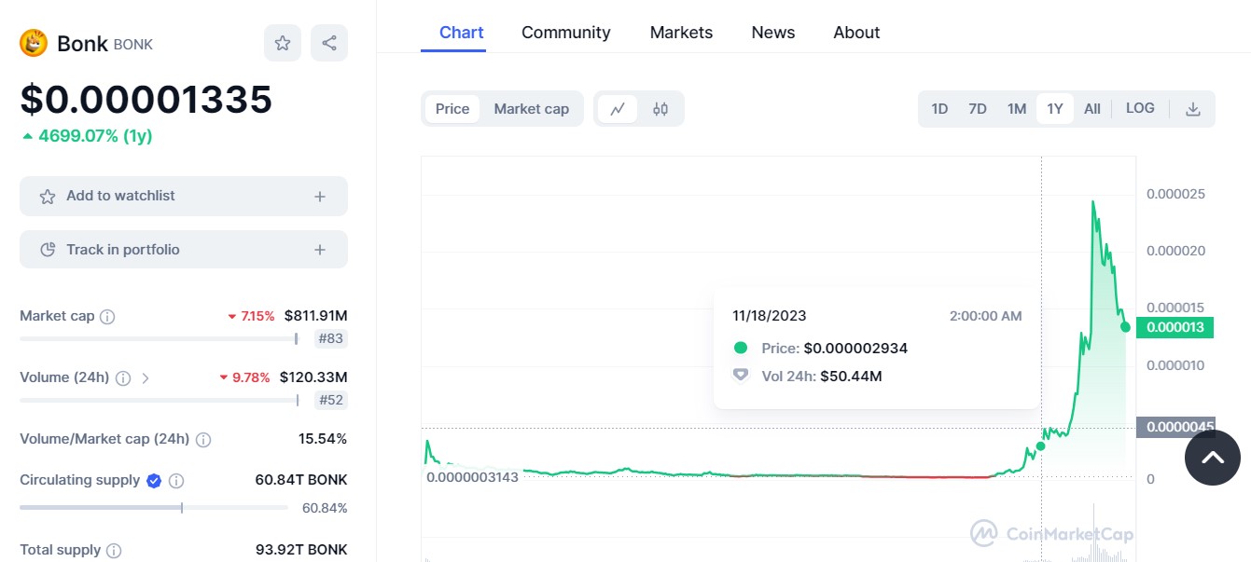Screen dimensions: 1251x562
Task: Click the 11/18/2023 chart point
Action: pos(1041,445)
